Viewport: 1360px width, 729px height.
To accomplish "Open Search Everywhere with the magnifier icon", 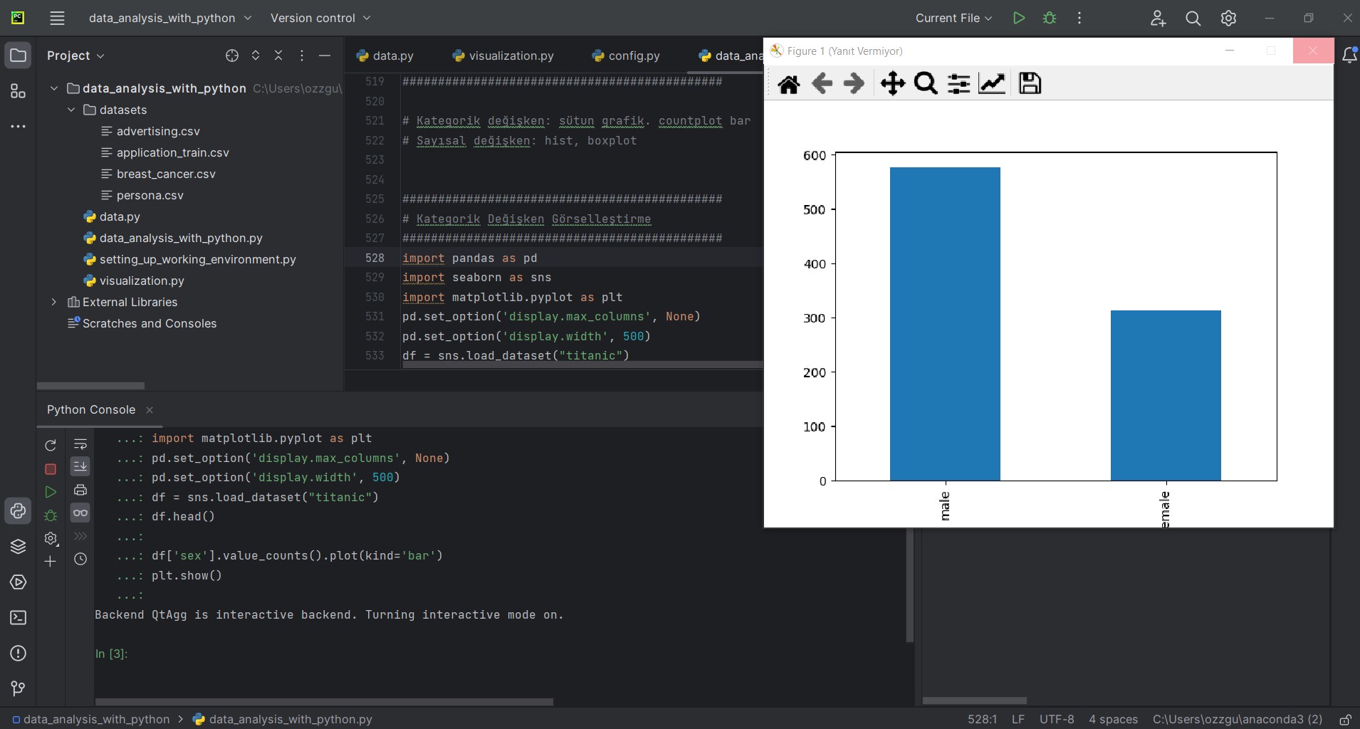I will coord(1193,19).
